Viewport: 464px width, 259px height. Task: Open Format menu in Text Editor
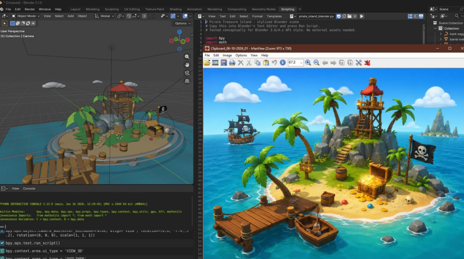click(257, 16)
